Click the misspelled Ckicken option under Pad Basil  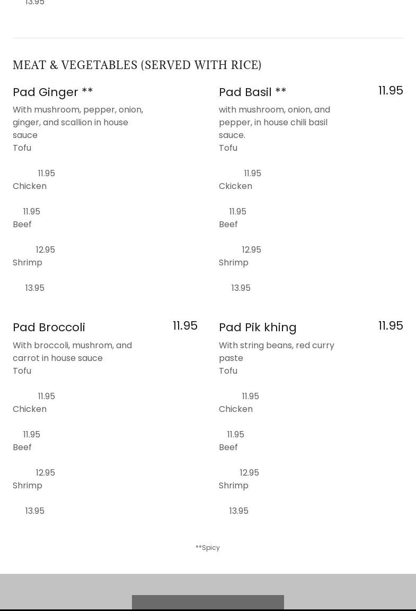click(235, 186)
